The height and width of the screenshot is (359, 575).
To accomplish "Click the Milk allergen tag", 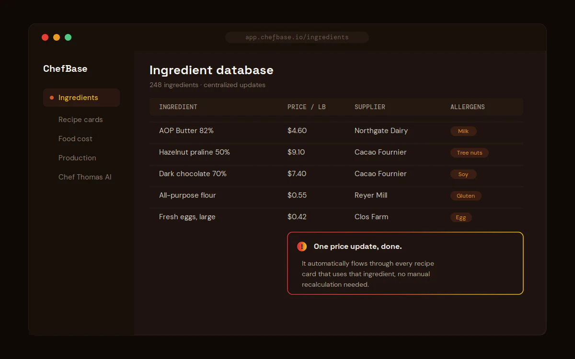I will 463,131.
